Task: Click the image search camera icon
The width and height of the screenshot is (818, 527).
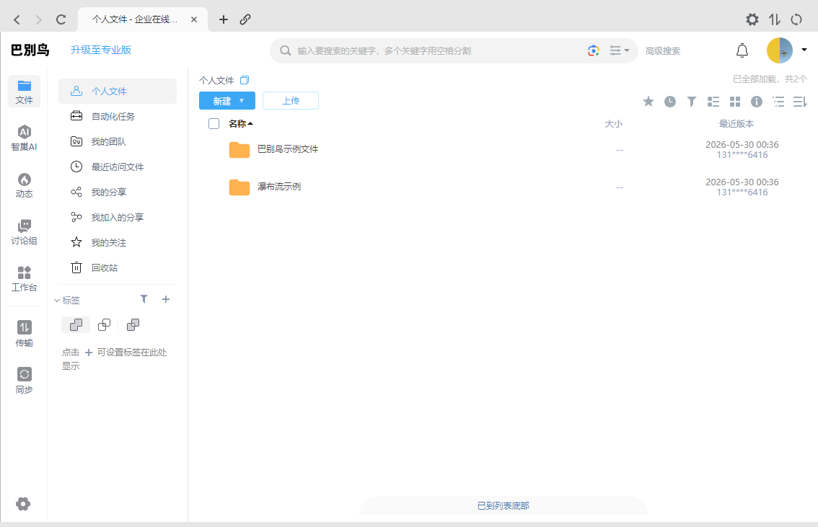Action: (x=593, y=50)
